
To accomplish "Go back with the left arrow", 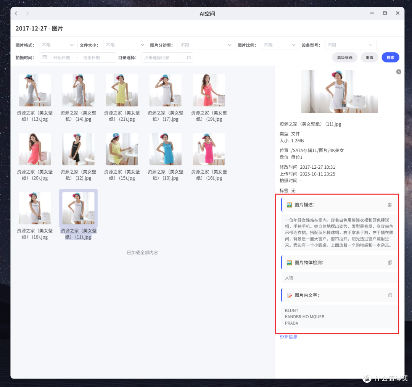I will [x=16, y=13].
